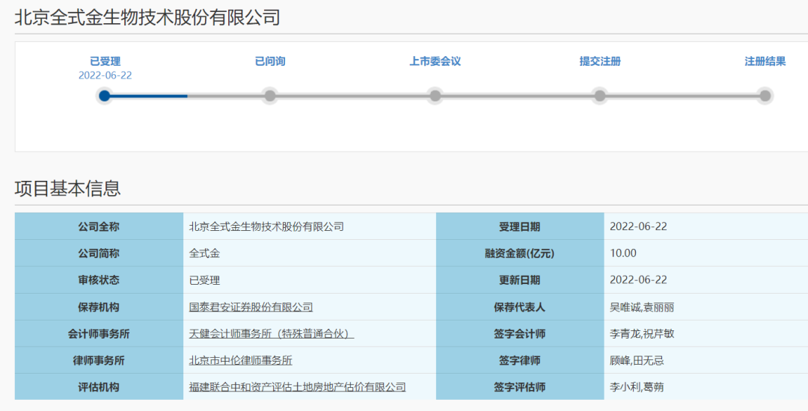
Task: Click the 项目基本信息 section heading
Action: [x=67, y=188]
